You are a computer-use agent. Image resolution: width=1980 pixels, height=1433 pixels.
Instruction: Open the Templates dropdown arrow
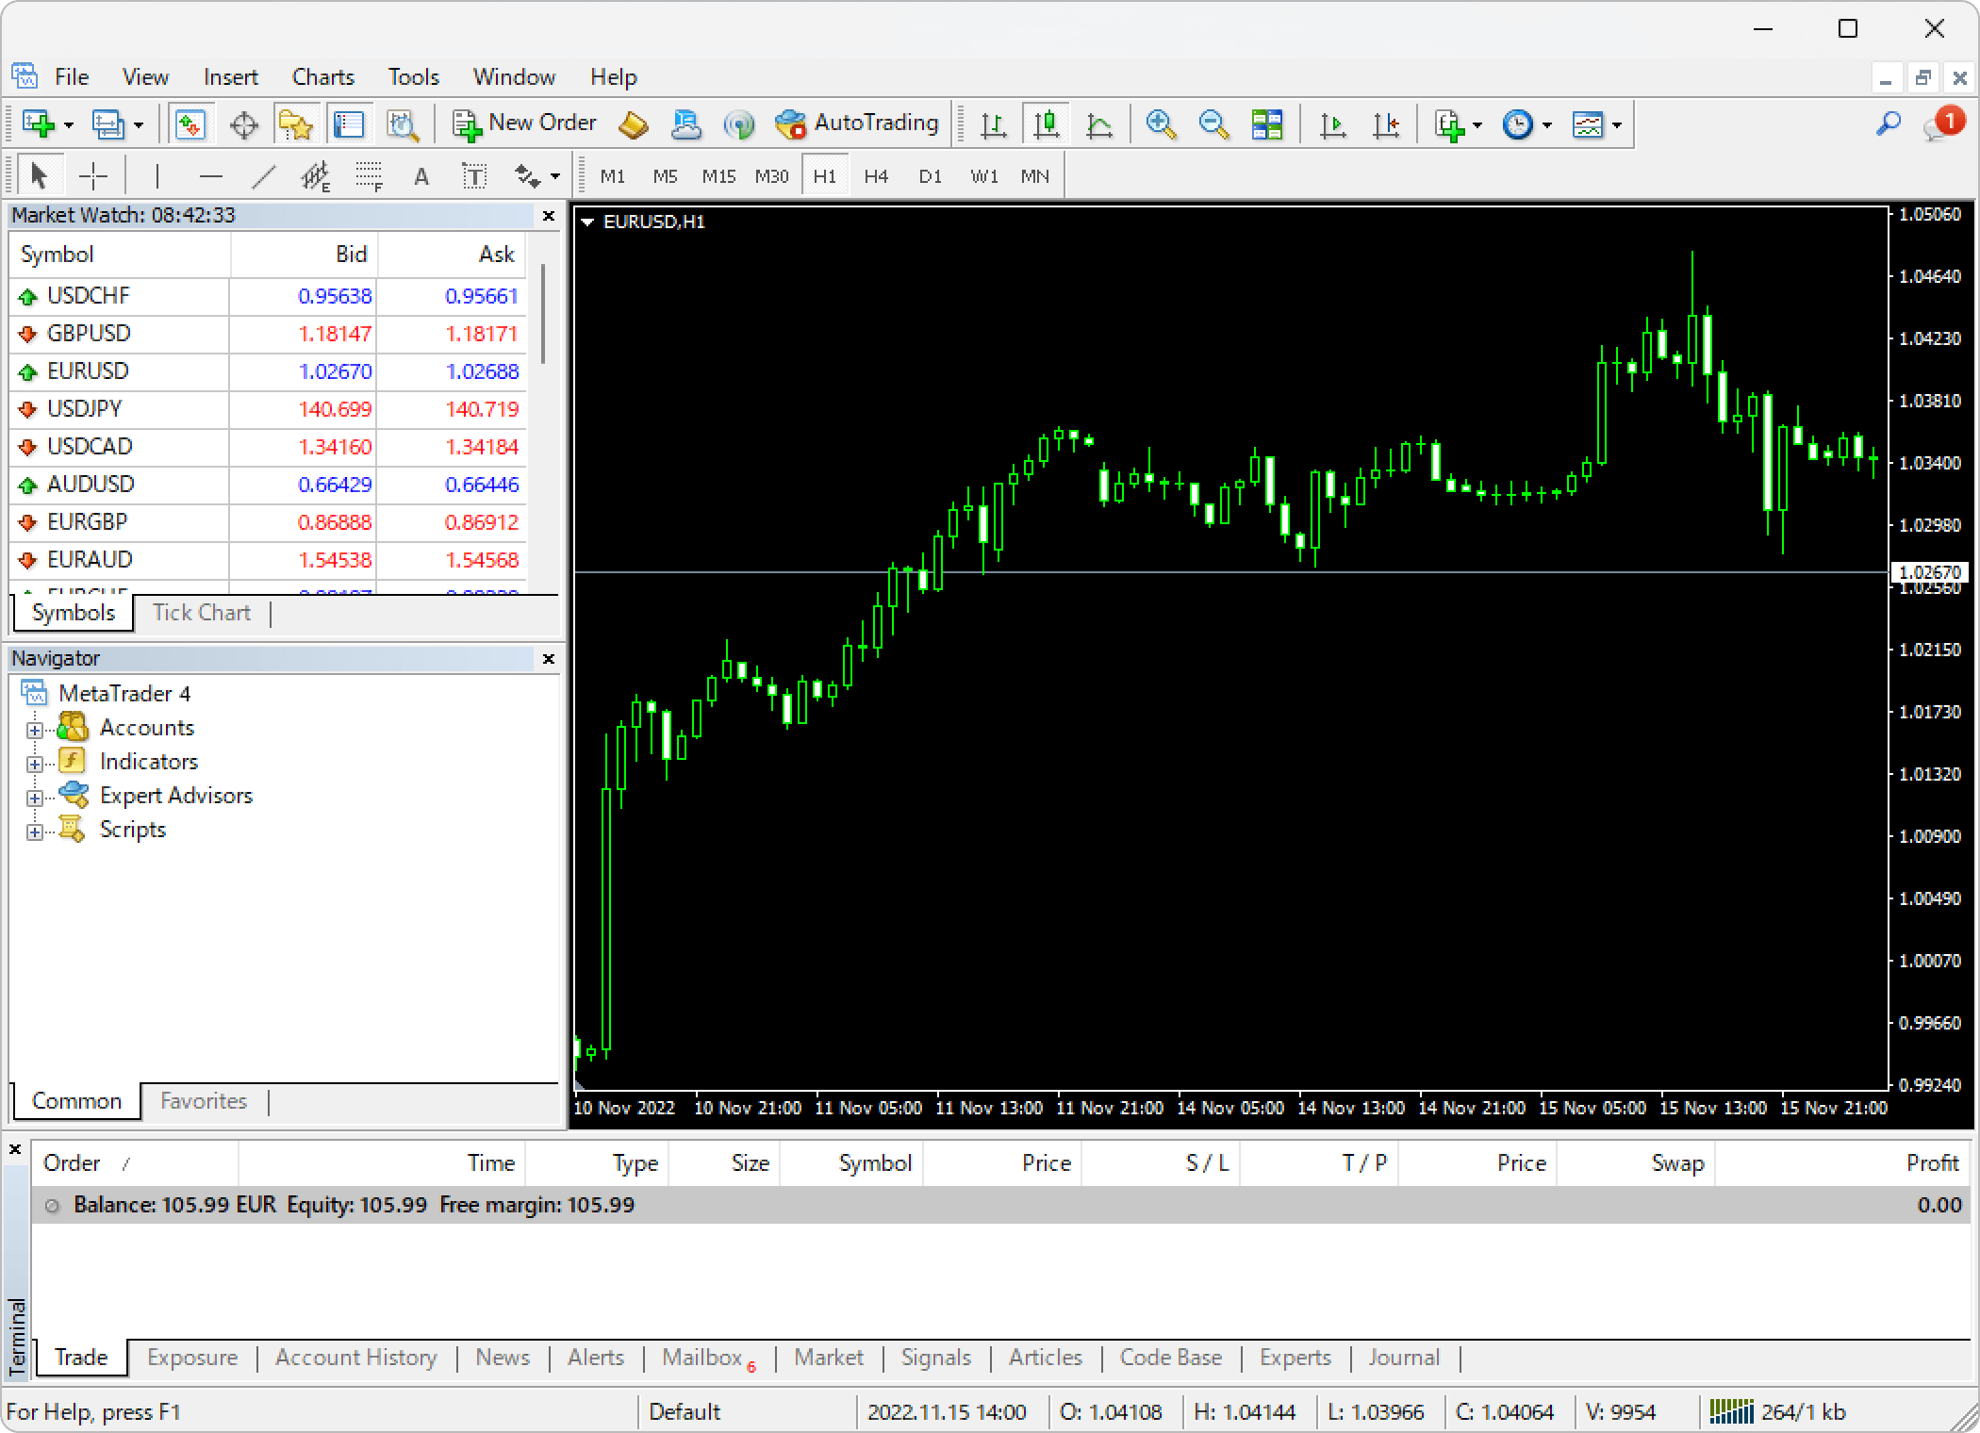1616,125
